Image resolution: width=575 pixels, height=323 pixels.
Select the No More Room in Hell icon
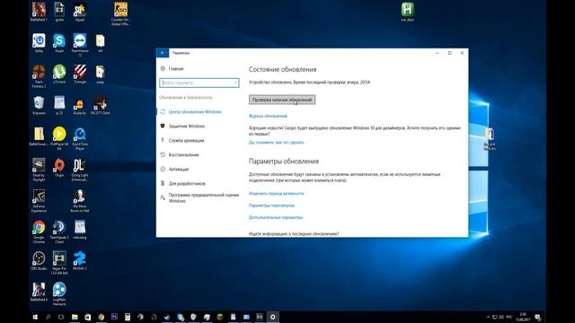coord(80,201)
